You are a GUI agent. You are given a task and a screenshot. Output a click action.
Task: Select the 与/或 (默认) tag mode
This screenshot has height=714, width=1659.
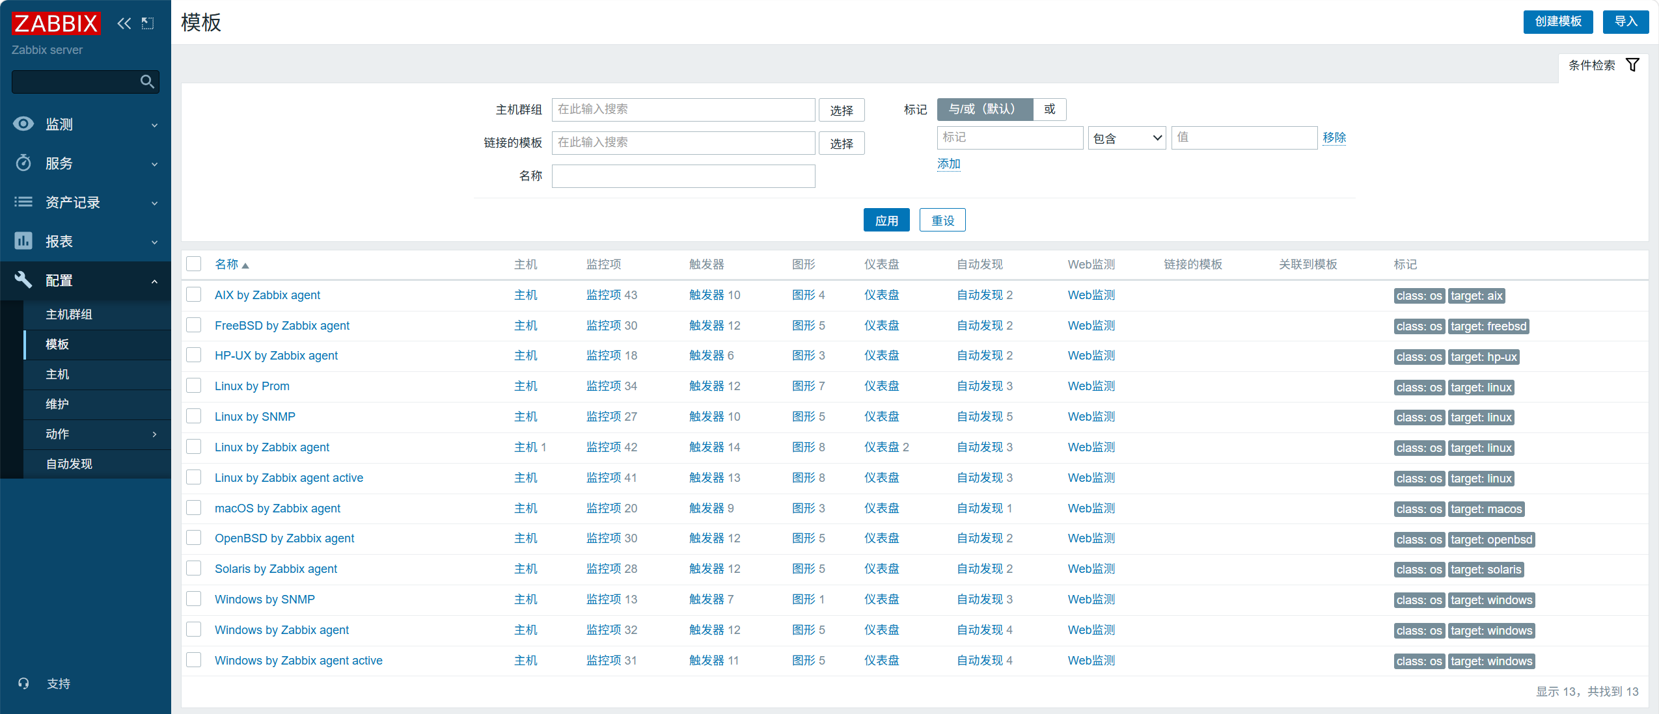(985, 109)
